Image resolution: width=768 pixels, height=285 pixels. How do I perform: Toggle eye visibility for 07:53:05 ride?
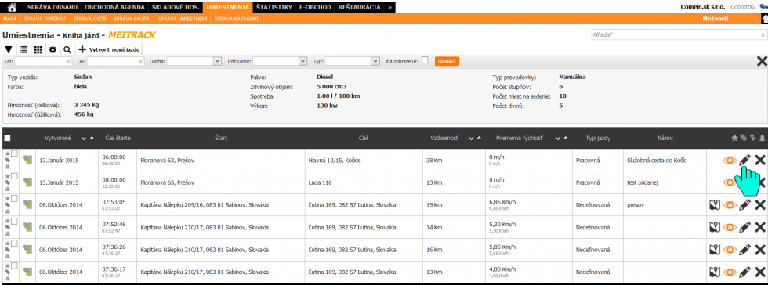[730, 204]
